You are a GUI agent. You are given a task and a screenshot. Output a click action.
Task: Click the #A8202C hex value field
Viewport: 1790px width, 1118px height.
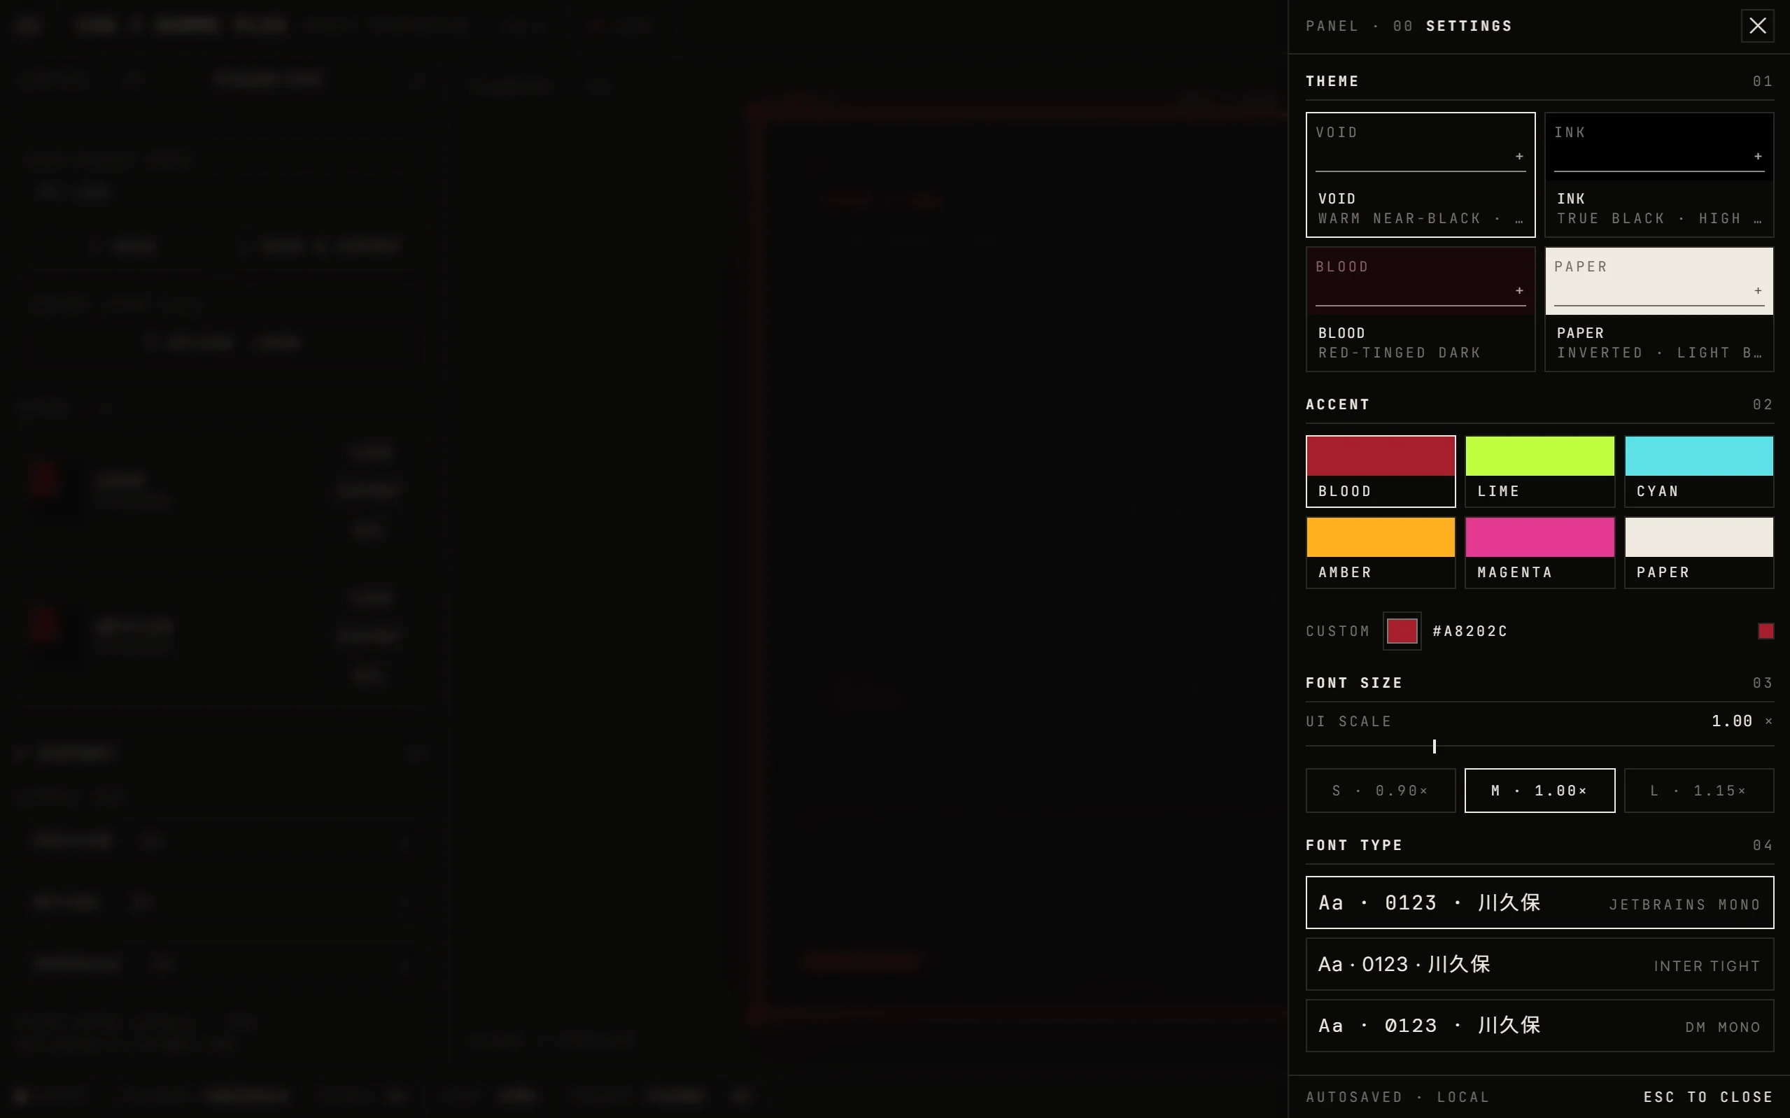(x=1470, y=632)
